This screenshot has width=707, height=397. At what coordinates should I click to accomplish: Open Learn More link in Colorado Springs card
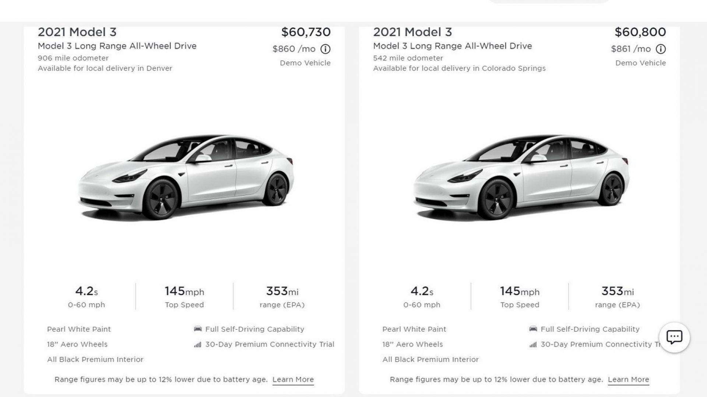[629, 380]
